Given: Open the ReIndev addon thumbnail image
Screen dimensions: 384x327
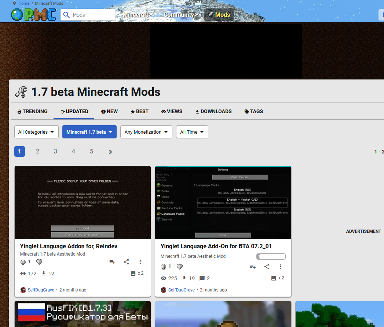Looking at the screenshot, I should coord(83,202).
